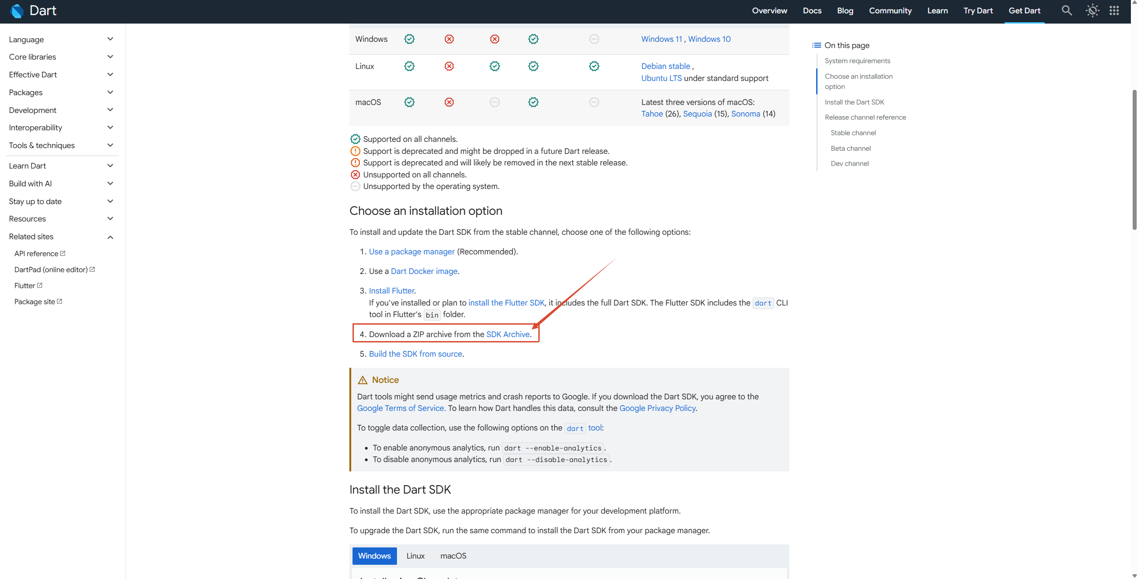Follow the SDK Archive link

(508, 334)
